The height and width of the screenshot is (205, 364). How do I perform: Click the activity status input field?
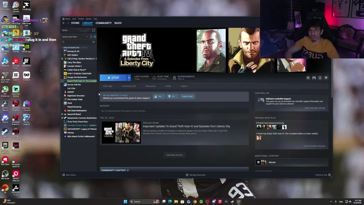click(x=174, y=111)
